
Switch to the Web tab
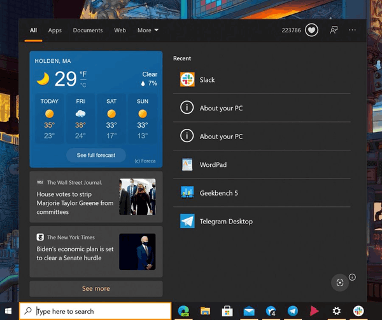[120, 30]
